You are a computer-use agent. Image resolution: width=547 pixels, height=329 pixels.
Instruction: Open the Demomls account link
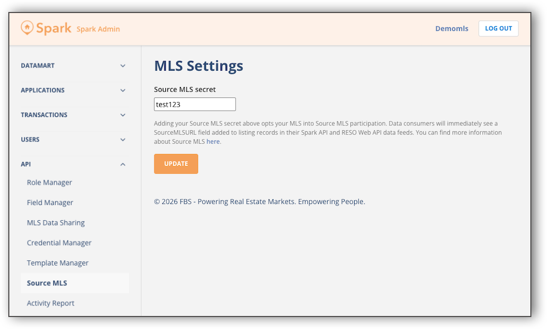point(451,29)
